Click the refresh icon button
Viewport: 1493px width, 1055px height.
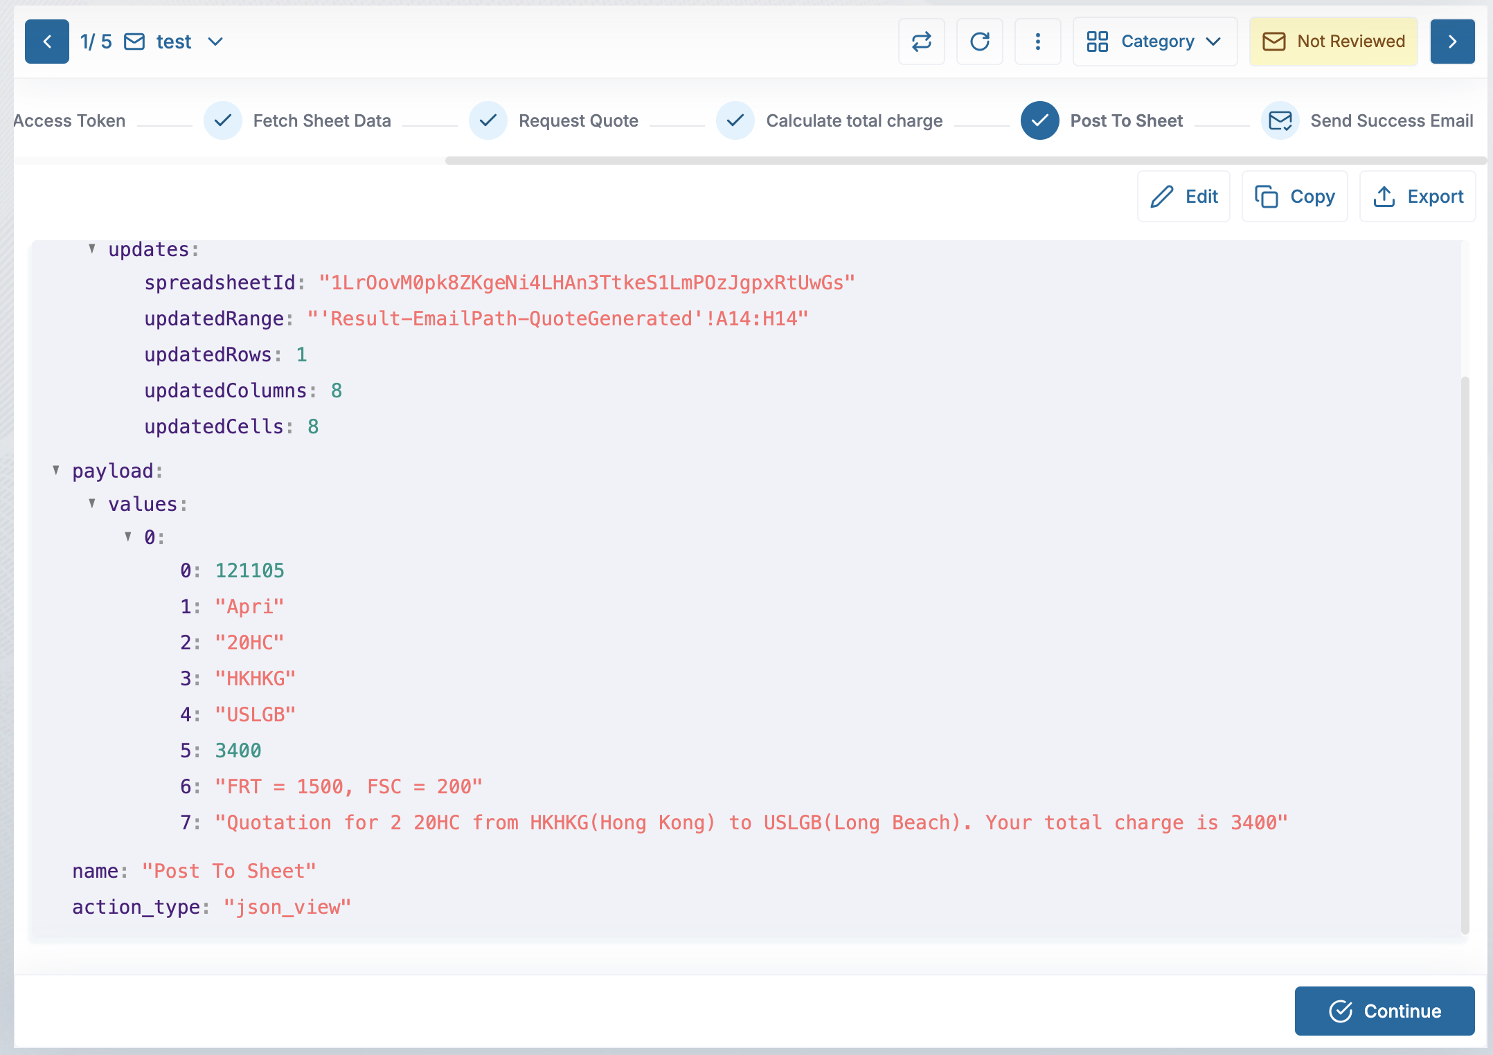[x=979, y=42]
